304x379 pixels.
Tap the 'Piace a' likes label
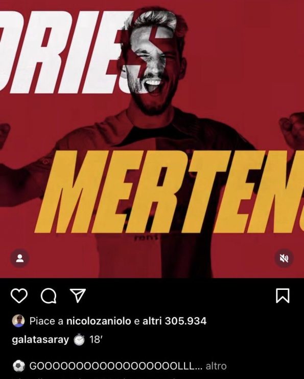pyautogui.click(x=46, y=321)
